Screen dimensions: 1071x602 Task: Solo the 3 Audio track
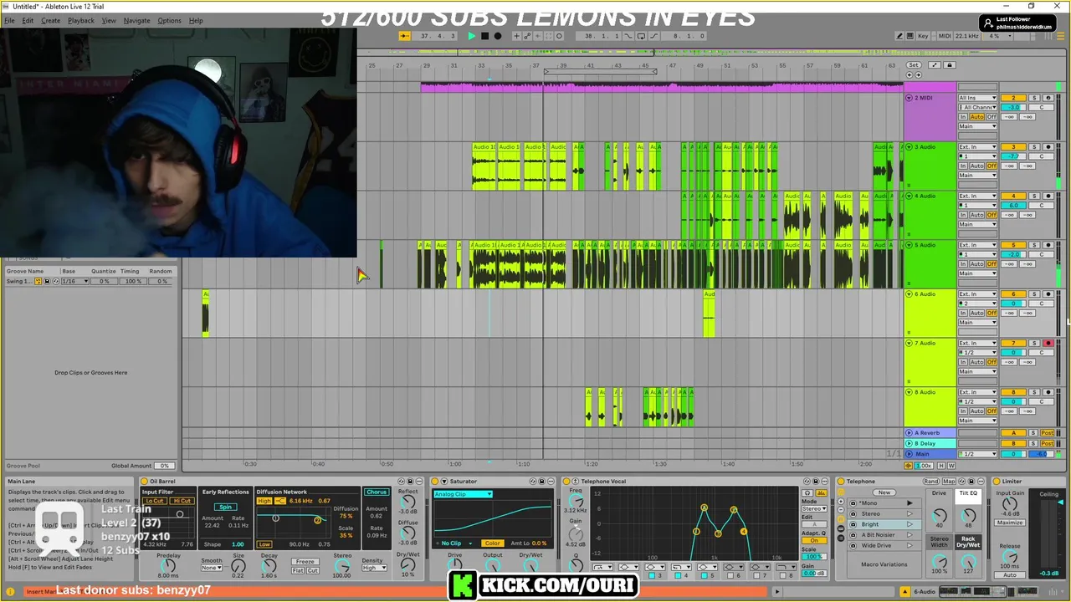(x=1034, y=147)
